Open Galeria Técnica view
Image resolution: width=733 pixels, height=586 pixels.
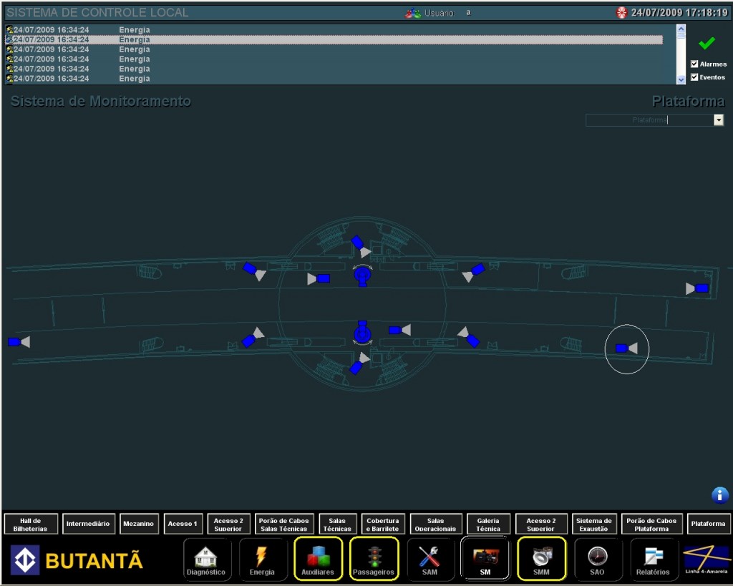tap(488, 524)
